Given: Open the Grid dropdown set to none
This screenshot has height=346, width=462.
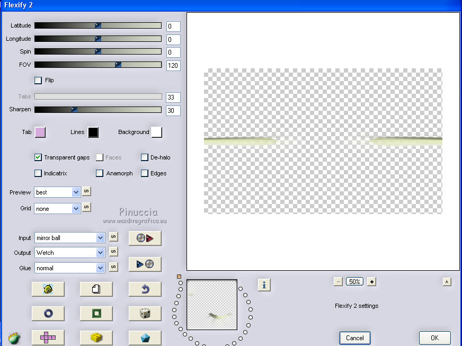Looking at the screenshot, I should tap(57, 209).
